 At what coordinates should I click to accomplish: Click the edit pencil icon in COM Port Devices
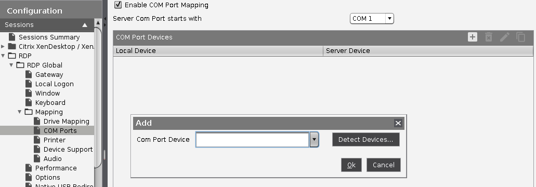point(505,37)
